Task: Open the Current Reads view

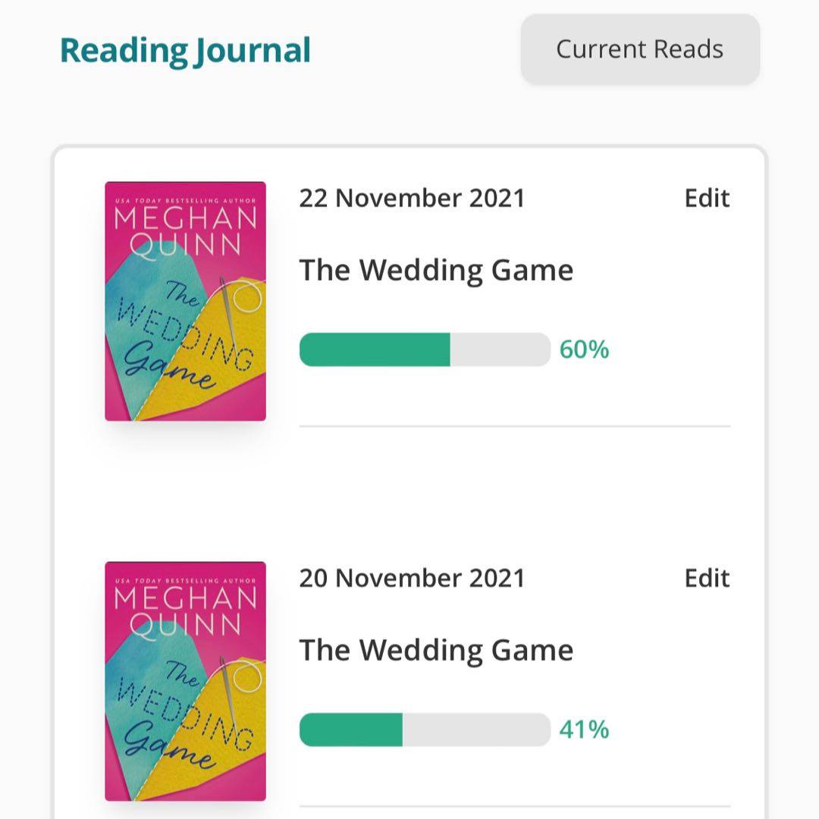Action: click(639, 49)
